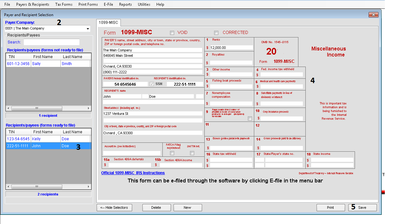Viewport: 395px width, 224px height.
Task: Click the Fishing boat proceeds field
Action: [x=231, y=86]
